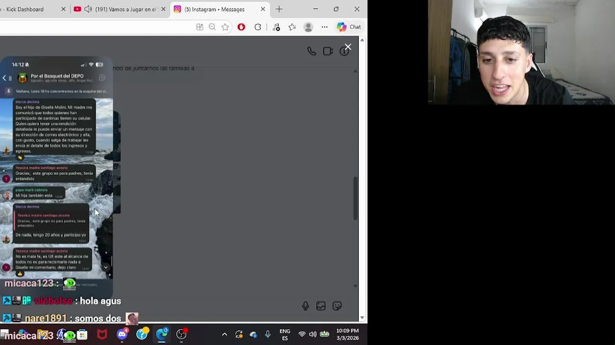Screen dimensions: 615x345
Task: Record a voice message with the microphone icon
Action: click(x=306, y=306)
